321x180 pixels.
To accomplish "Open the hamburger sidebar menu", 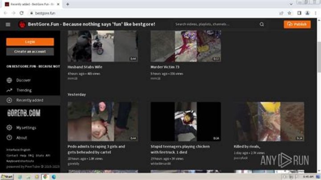I will tap(8, 24).
